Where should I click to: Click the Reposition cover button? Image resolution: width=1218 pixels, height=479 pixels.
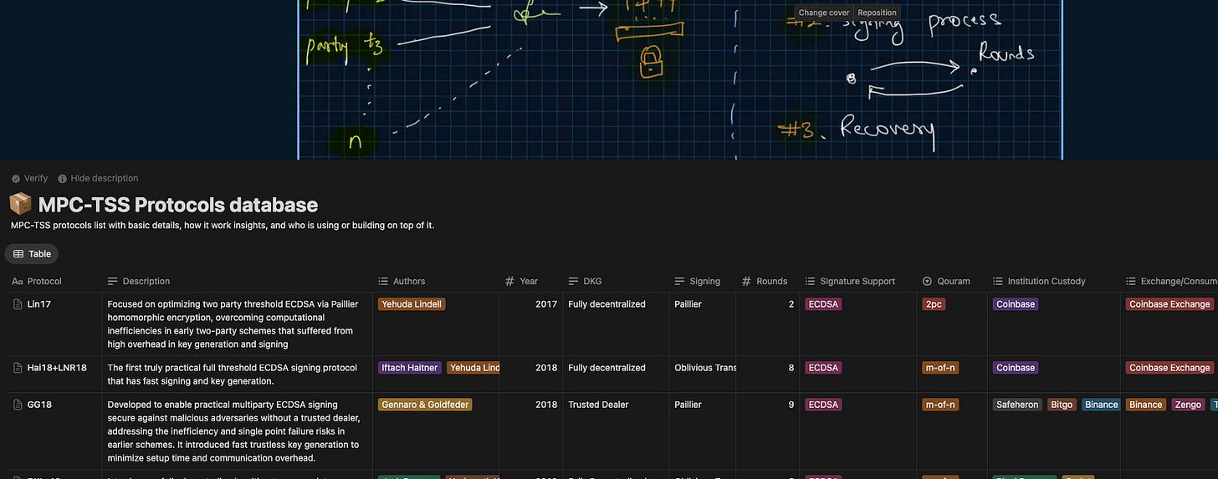pyautogui.click(x=877, y=13)
